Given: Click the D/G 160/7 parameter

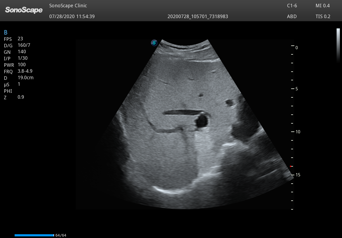Looking at the screenshot, I should point(17,45).
